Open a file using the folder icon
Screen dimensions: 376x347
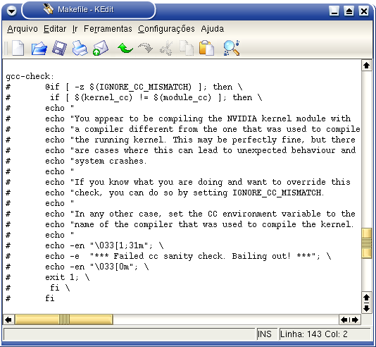click(39, 48)
